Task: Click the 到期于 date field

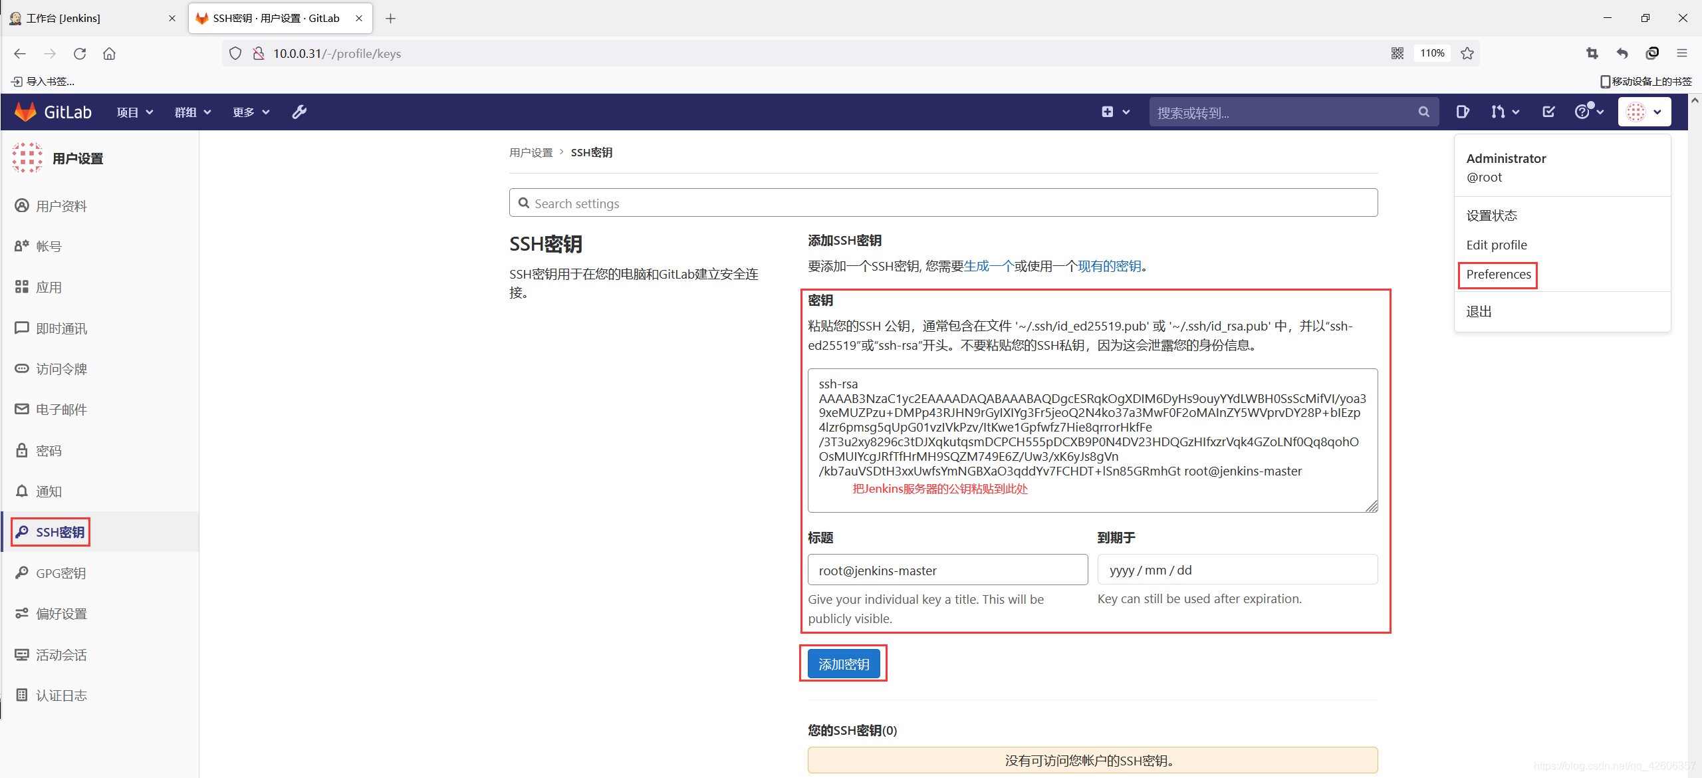Action: [1237, 570]
